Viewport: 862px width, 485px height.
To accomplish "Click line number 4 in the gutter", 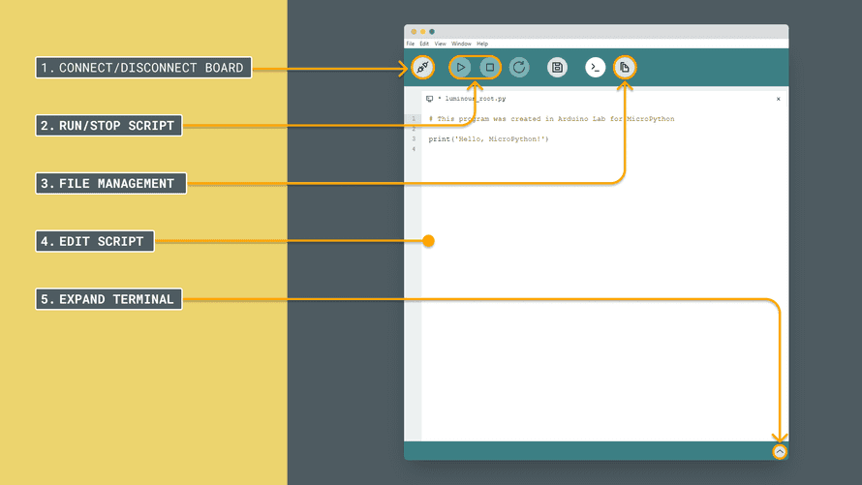I will pos(414,149).
